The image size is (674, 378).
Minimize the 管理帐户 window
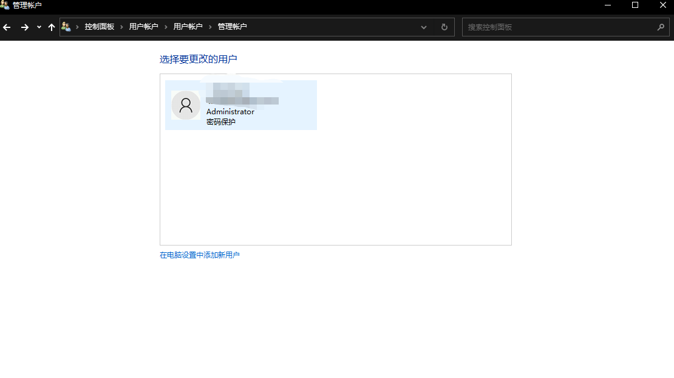(x=608, y=5)
